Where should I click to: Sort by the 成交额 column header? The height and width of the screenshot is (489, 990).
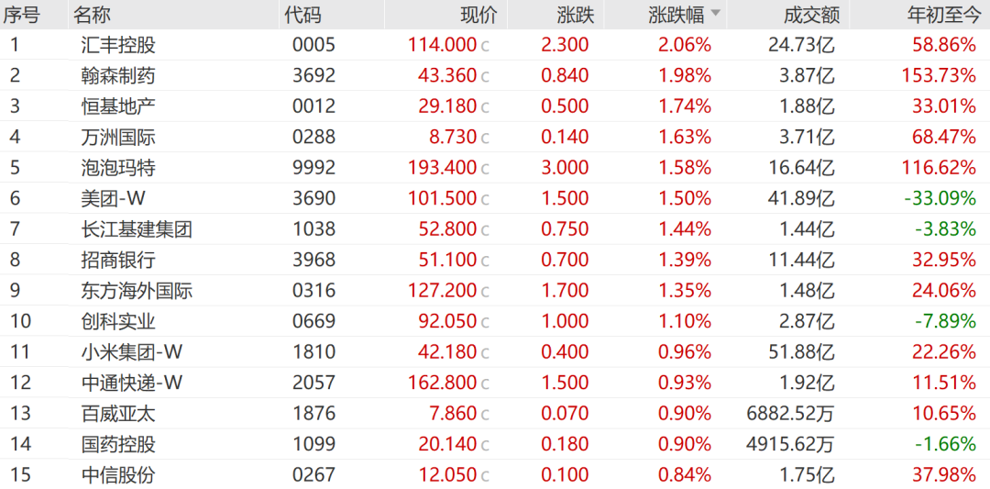(x=810, y=14)
